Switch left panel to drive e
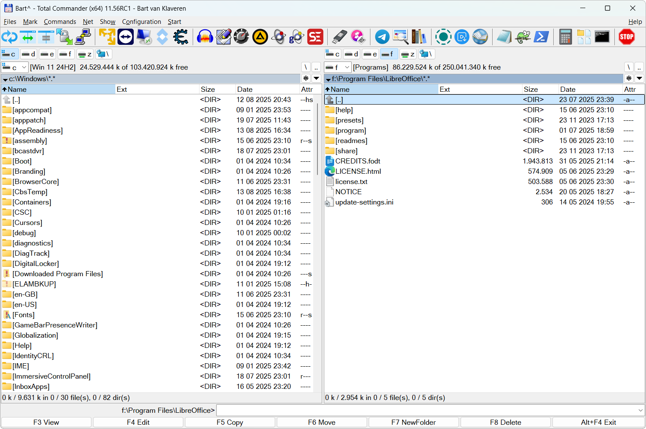Image resolution: width=646 pixels, height=429 pixels. [x=47, y=54]
